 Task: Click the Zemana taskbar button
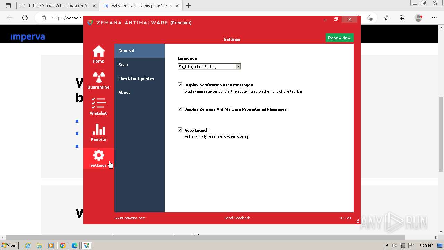coord(86,245)
